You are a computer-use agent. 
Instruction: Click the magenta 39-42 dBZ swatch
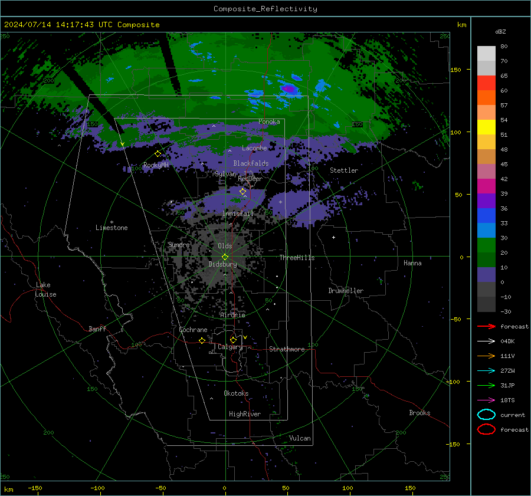click(486, 186)
